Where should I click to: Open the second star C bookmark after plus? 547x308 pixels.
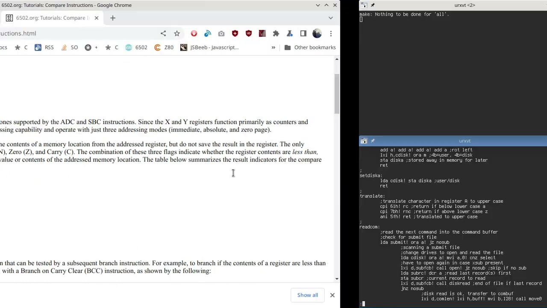coord(112,47)
